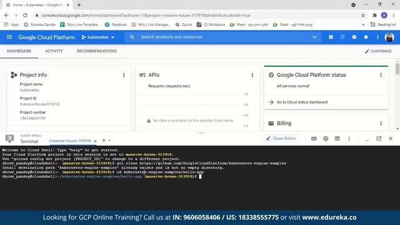400x225 pixels.
Task: Open Billing card options menu
Action: [381, 123]
